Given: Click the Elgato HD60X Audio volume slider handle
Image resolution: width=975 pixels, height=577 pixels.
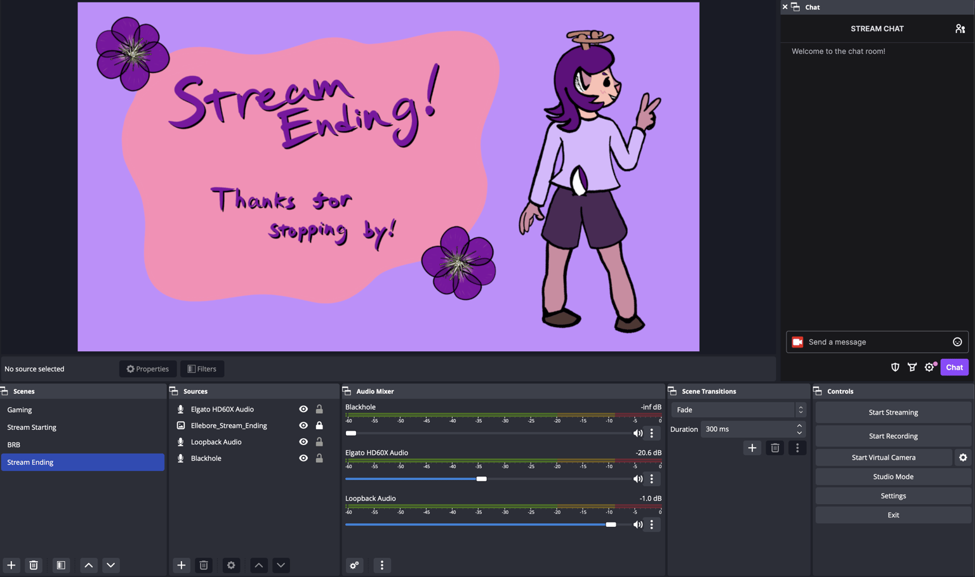Looking at the screenshot, I should [x=482, y=479].
